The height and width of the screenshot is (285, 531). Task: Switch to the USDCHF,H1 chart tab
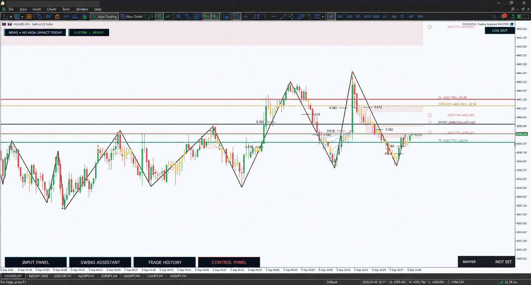63,276
